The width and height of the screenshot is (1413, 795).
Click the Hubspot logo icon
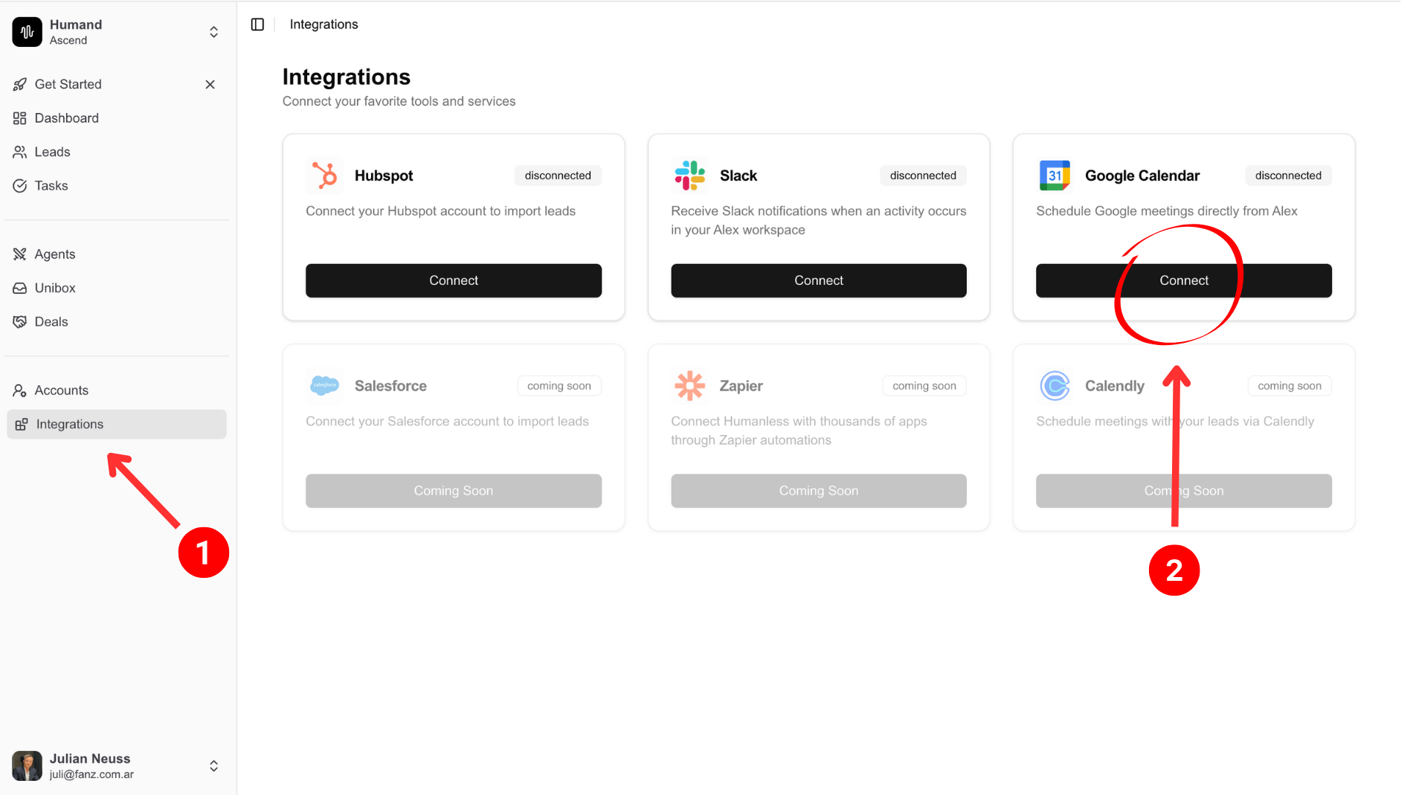324,176
